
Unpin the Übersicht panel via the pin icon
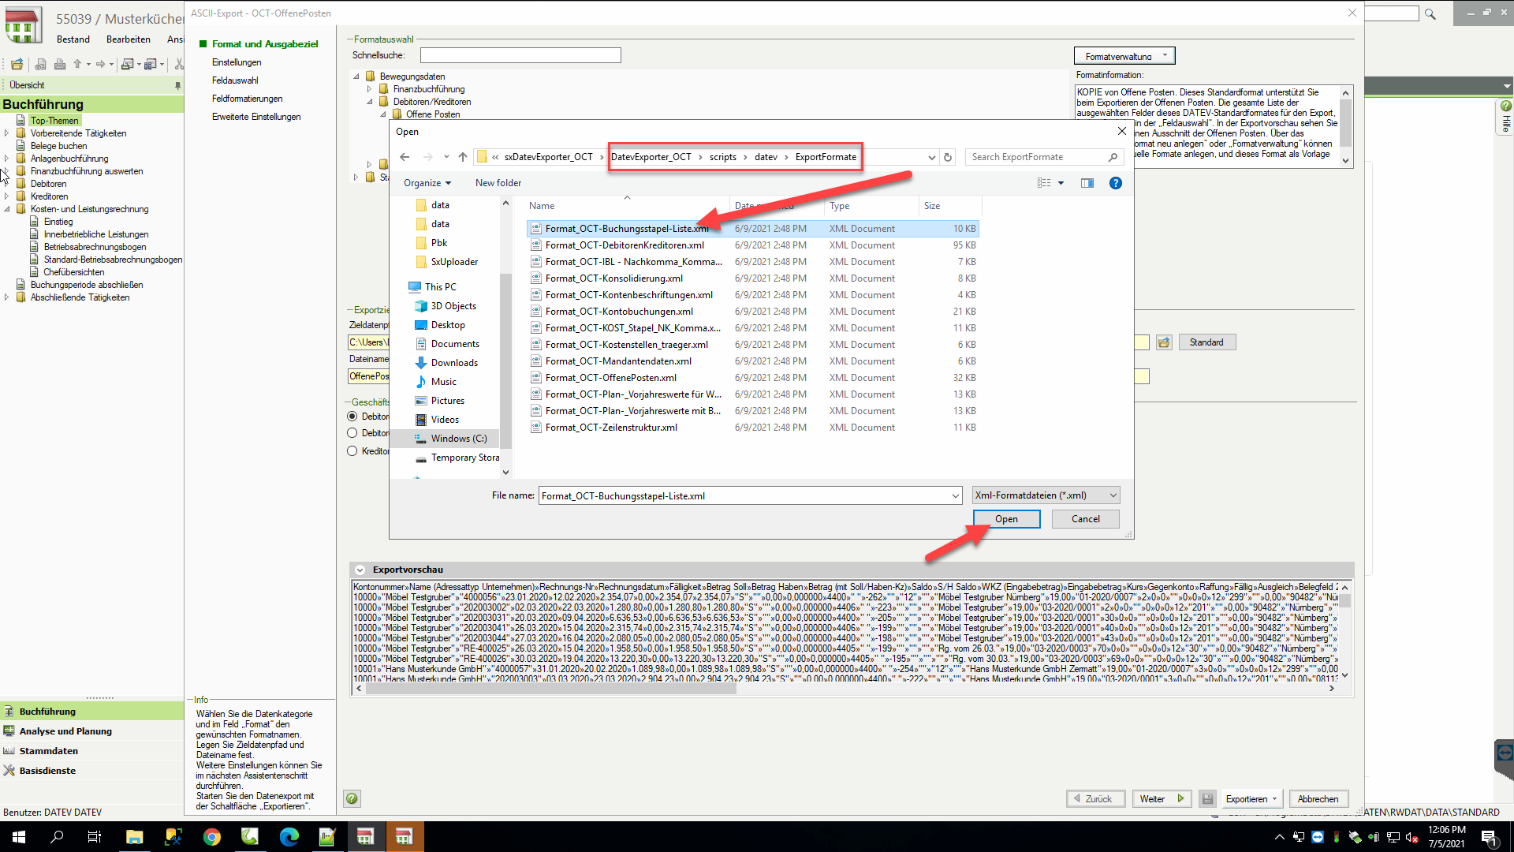(179, 84)
